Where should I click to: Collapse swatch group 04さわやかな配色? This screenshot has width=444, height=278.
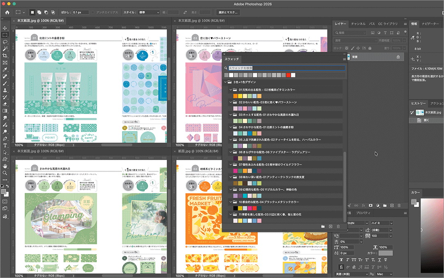(x=231, y=127)
